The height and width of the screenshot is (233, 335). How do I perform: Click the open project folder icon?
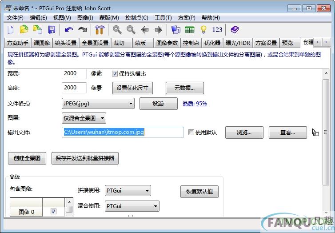tap(24, 30)
